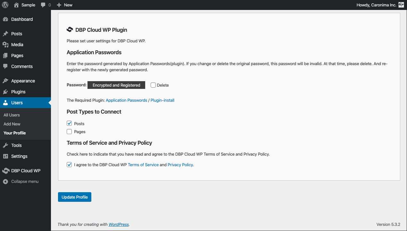
Task: Toggle the Terms of Service agreement checkbox
Action: tap(69, 165)
